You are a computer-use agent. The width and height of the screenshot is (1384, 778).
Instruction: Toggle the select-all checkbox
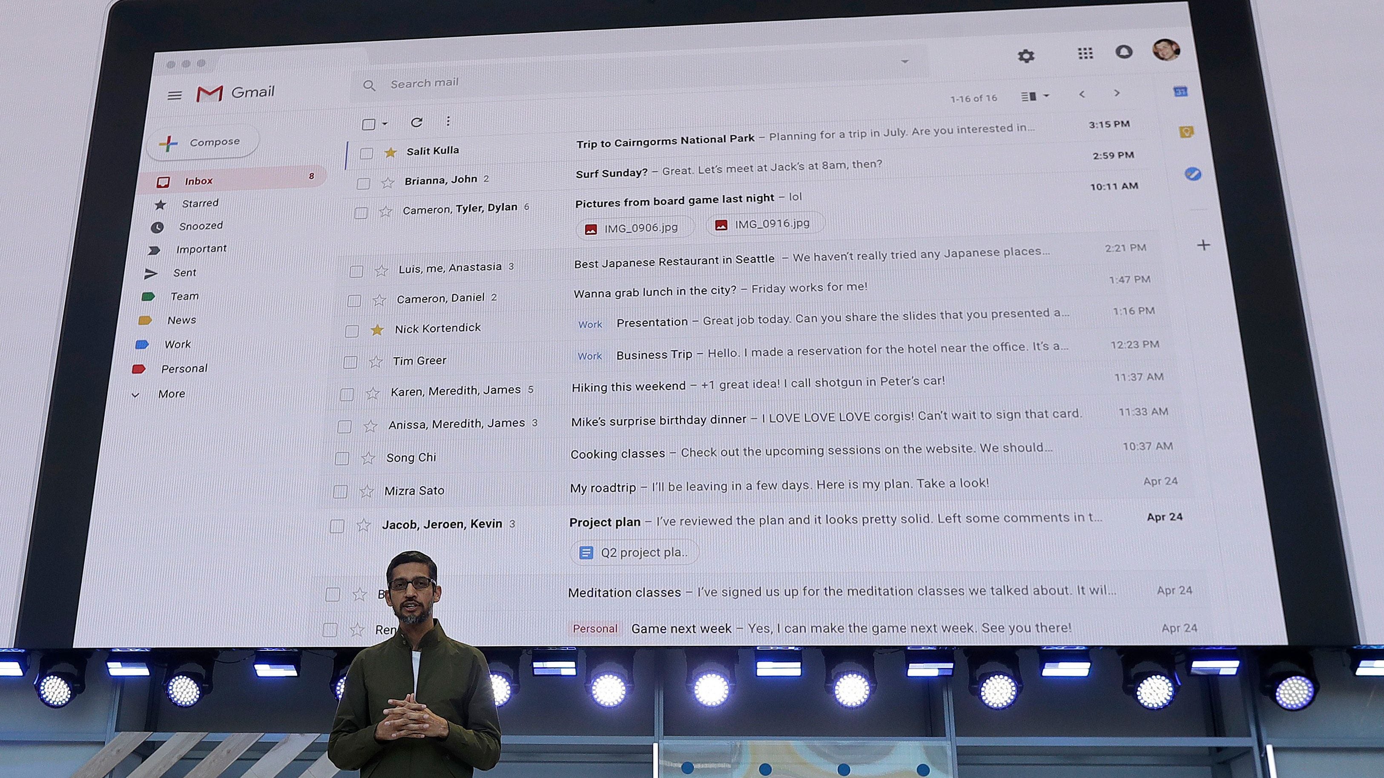[x=368, y=125]
